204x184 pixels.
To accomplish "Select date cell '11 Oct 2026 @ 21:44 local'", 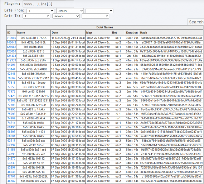I will coord(68,38).
